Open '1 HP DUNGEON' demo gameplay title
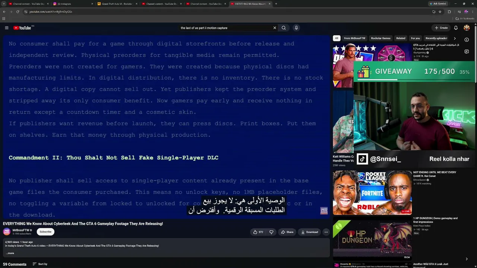This screenshot has width=477, height=268. 435,220
